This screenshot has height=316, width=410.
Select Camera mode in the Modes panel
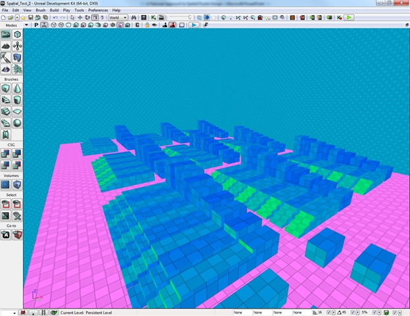coord(6,34)
